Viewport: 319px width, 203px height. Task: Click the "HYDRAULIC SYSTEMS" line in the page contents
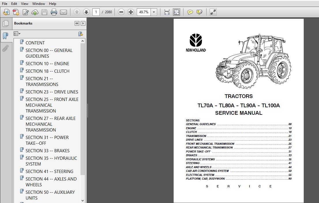coord(239,159)
